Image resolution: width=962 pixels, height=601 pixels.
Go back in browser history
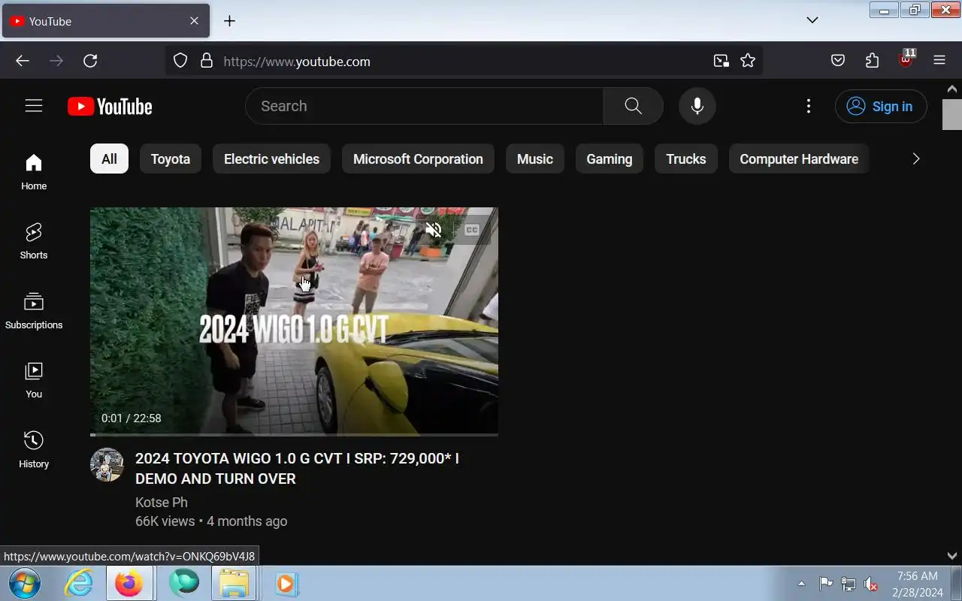click(23, 61)
